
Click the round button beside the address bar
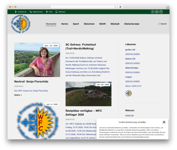120,7
